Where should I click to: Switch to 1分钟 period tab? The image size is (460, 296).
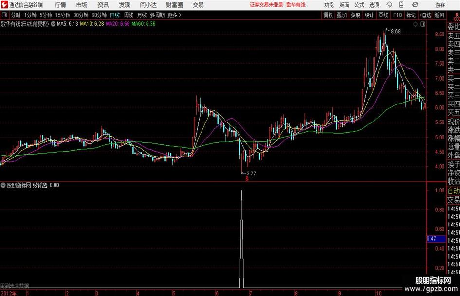(x=30, y=15)
